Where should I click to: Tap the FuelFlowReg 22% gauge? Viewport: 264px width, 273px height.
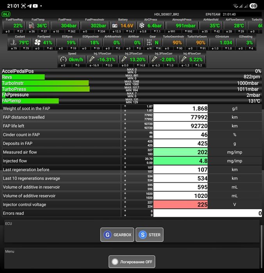14,26
